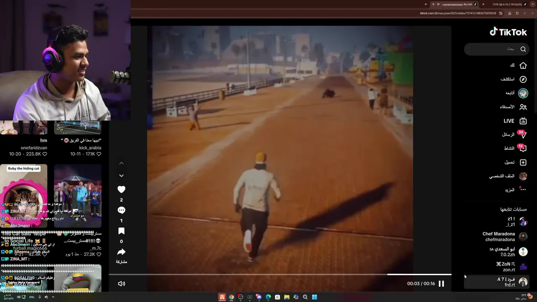Viewport: 537px width, 302px height.
Task: Open Google Chrome from taskbar
Action: pos(231,297)
